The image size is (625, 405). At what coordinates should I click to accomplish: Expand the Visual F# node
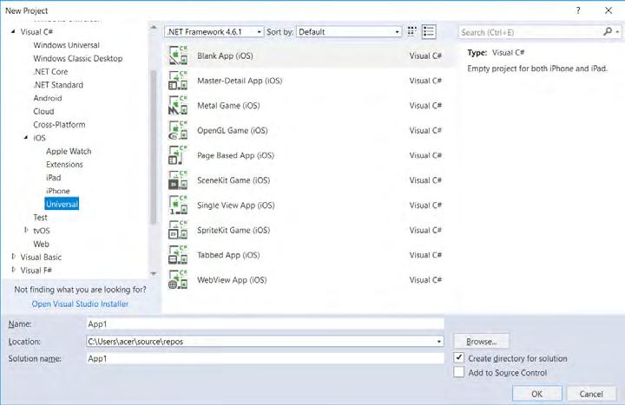click(x=14, y=270)
